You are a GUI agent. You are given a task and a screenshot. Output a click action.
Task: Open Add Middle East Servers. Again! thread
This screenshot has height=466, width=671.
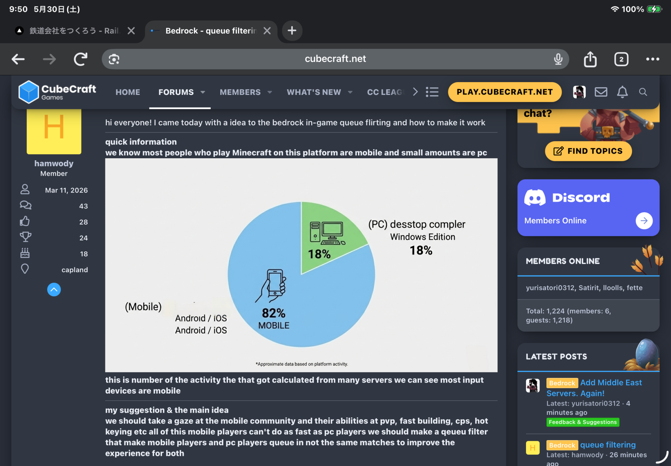pyautogui.click(x=594, y=388)
